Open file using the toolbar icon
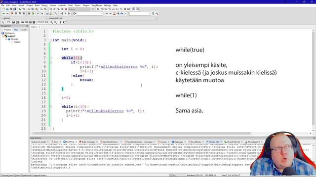 click(x=7, y=9)
